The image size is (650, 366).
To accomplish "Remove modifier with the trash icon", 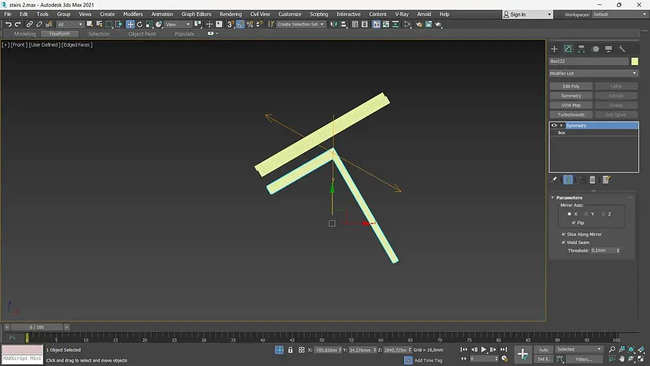I will (x=593, y=180).
